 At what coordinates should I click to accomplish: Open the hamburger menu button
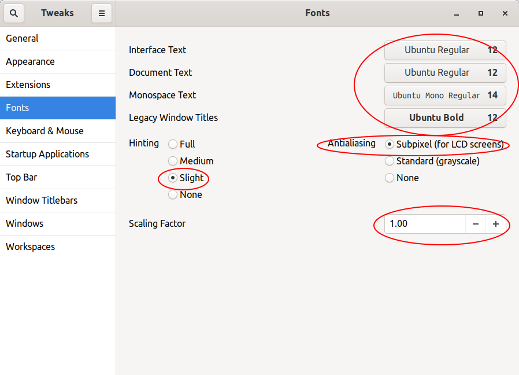(101, 13)
